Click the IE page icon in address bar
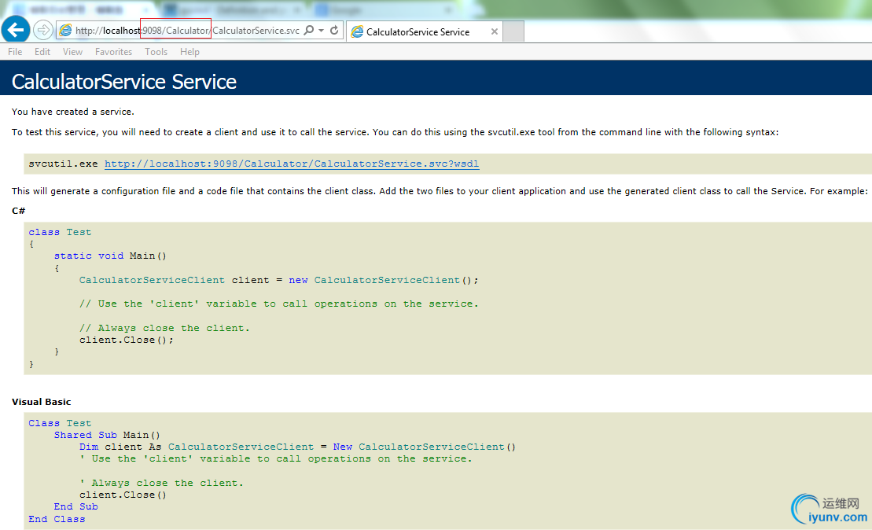Screen dimensions: 872x530 coord(65,31)
